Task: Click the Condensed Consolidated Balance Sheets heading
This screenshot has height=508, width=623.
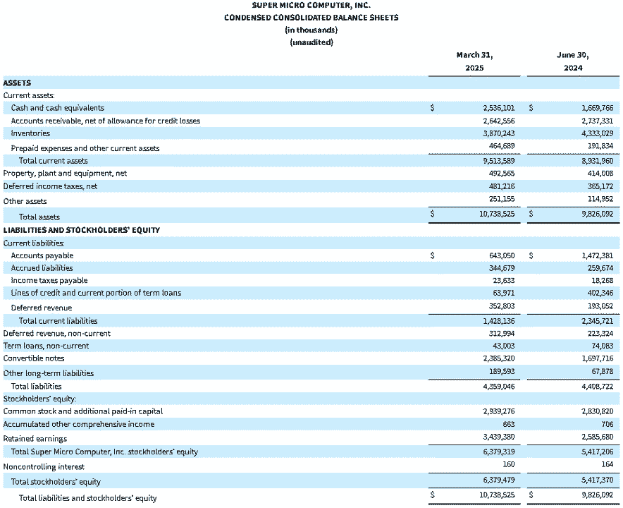Action: [x=311, y=18]
